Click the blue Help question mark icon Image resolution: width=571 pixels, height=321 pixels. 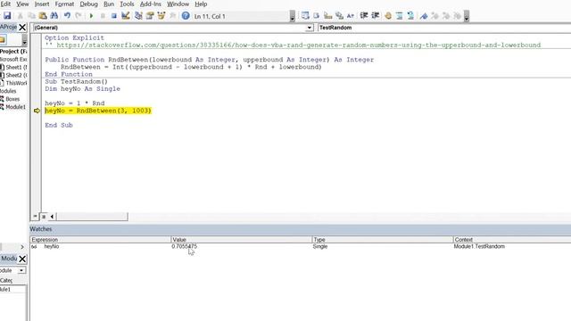coord(186,16)
